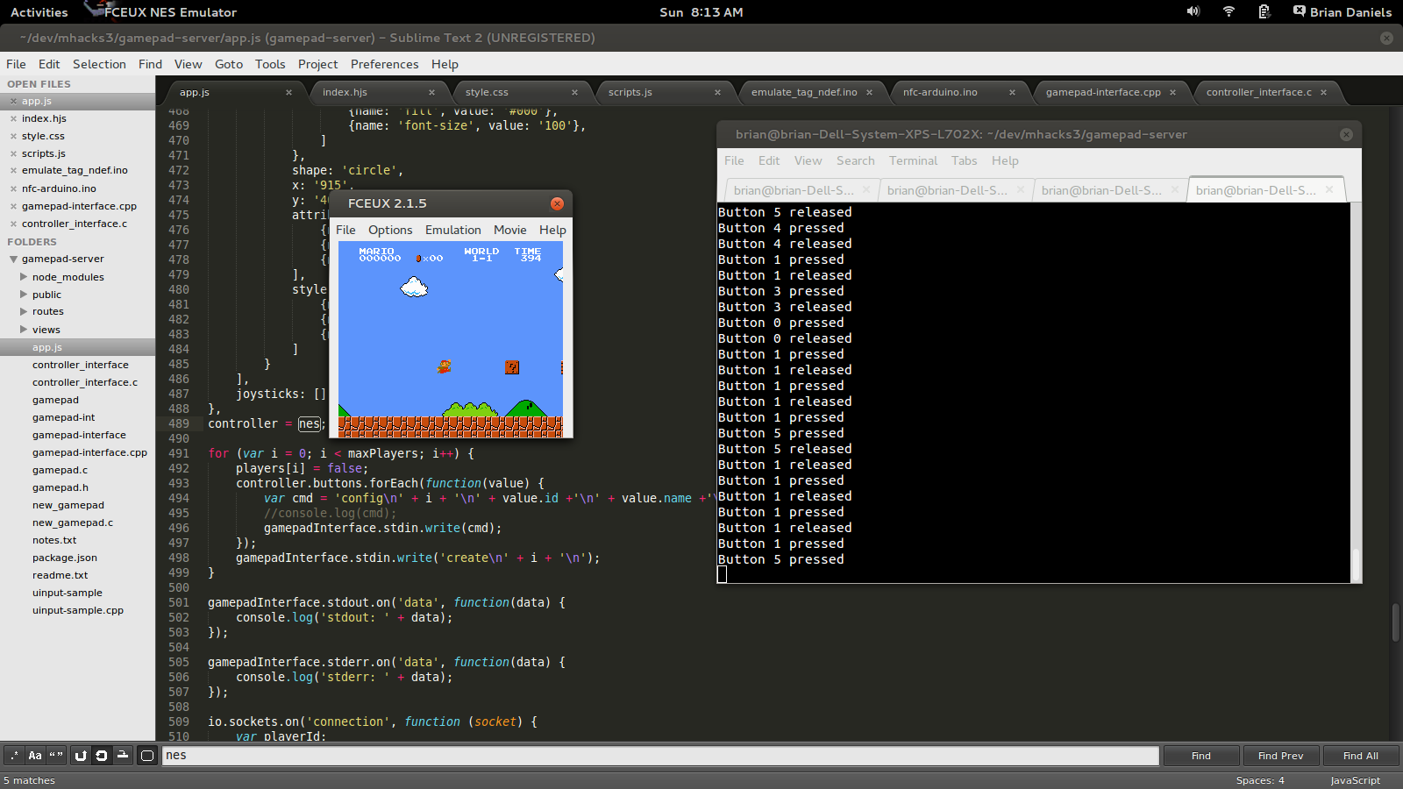Viewport: 1403px width, 789px height.
Task: Close the index.hjs editor tab
Action: (431, 93)
